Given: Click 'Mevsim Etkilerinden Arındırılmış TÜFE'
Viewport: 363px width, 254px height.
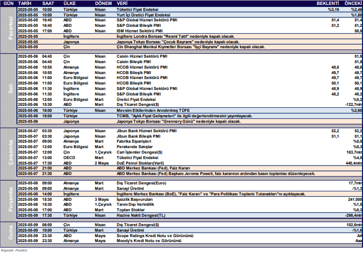Looking at the screenshot, I should (153, 110).
